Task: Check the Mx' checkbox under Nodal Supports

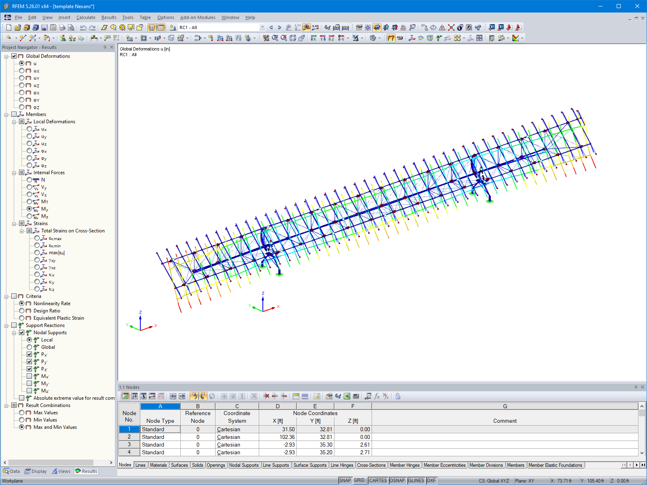Action: (x=30, y=376)
